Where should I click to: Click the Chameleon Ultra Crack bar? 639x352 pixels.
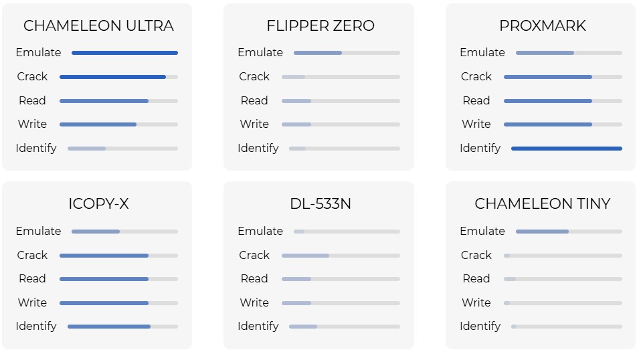118,77
